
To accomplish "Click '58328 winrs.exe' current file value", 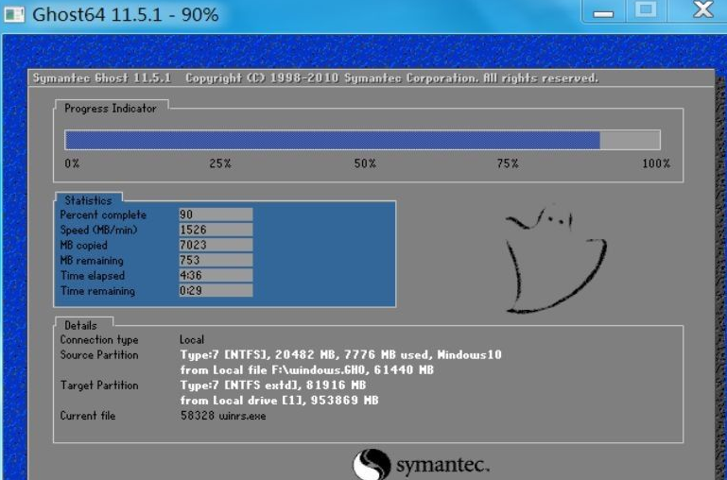I will [x=223, y=416].
